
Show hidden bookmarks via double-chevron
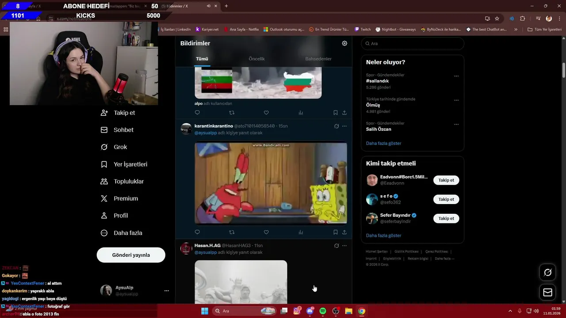[x=516, y=29]
